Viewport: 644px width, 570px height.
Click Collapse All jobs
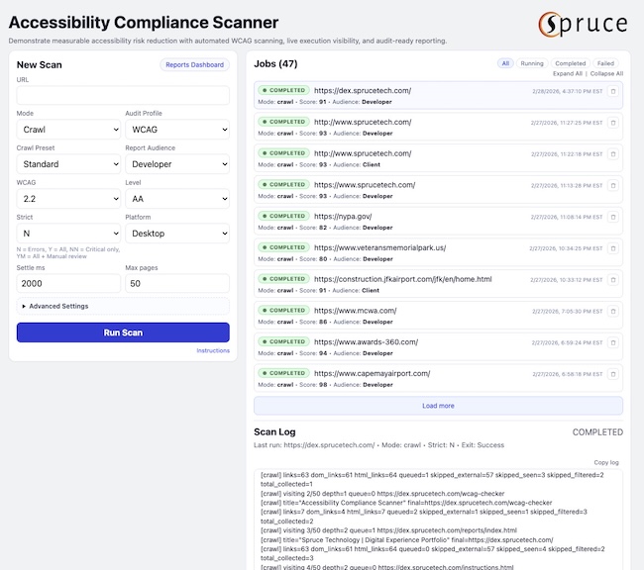606,74
